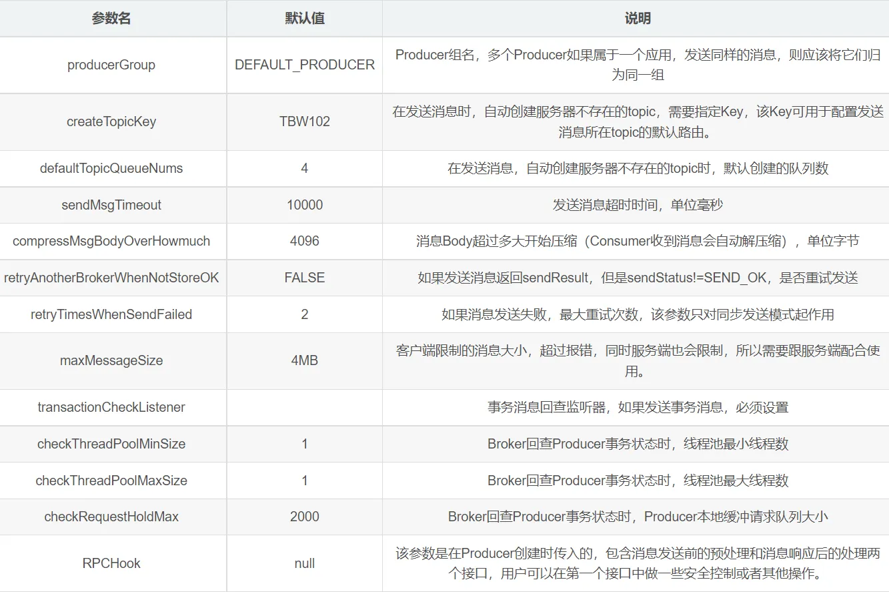Select the checkThreadPoolMinSize parameter name
Image resolution: width=889 pixels, height=592 pixels.
tap(111, 444)
